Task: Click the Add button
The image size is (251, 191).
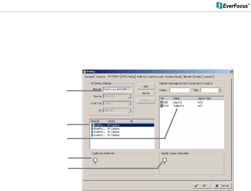Action: point(146,86)
